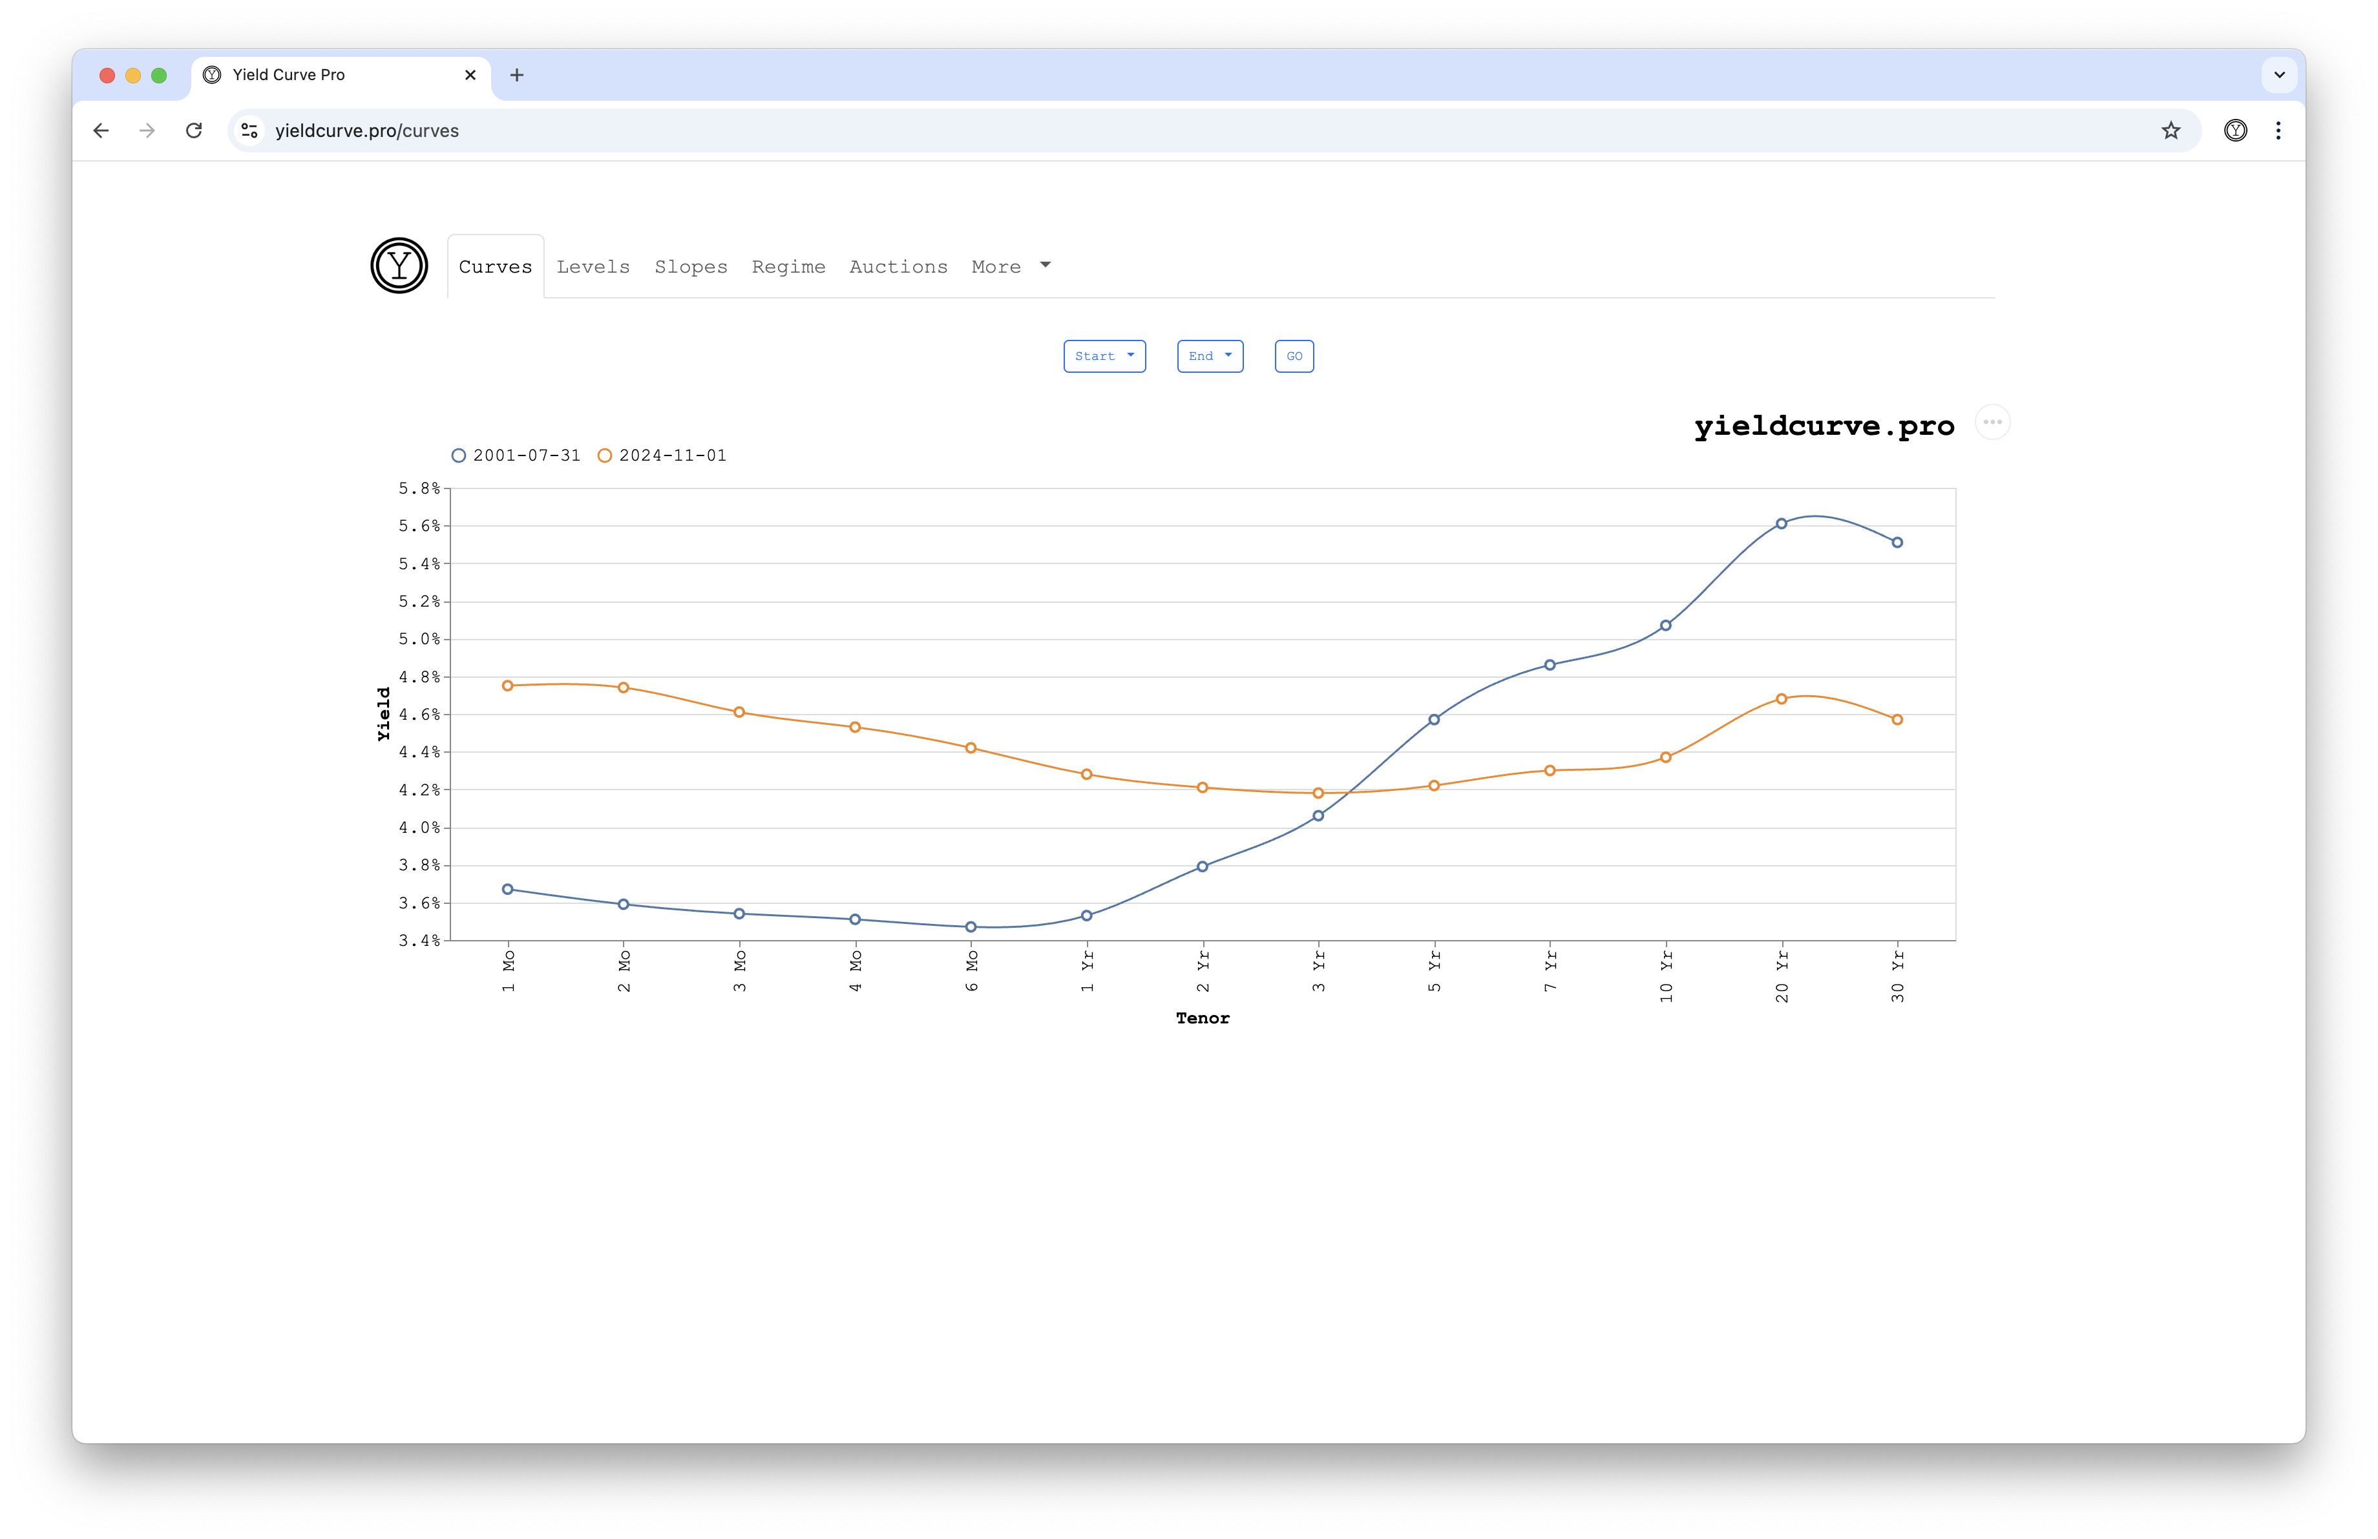Expand the More menu
The image size is (2378, 1539).
tap(1011, 267)
